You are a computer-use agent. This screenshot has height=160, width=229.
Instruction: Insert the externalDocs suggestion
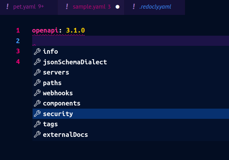click(x=131, y=135)
